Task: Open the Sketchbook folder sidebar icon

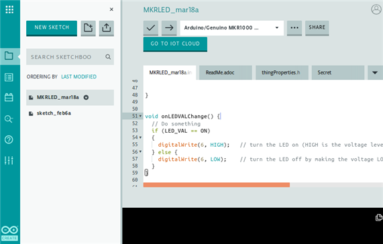Action: point(9,56)
